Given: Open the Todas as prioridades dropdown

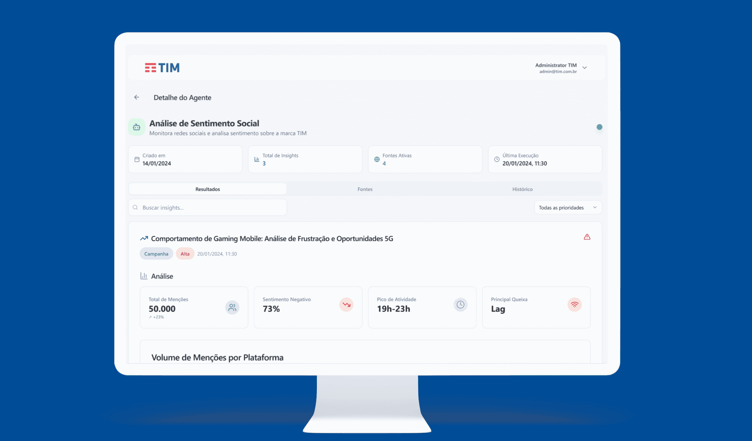Looking at the screenshot, I should pyautogui.click(x=568, y=208).
